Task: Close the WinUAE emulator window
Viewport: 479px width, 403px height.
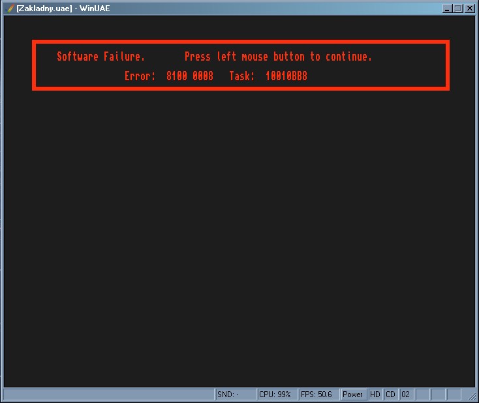Action: tap(469, 8)
